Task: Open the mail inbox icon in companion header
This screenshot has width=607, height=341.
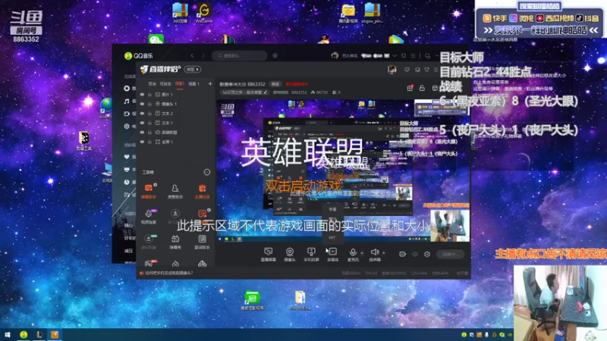Action: coord(417,70)
